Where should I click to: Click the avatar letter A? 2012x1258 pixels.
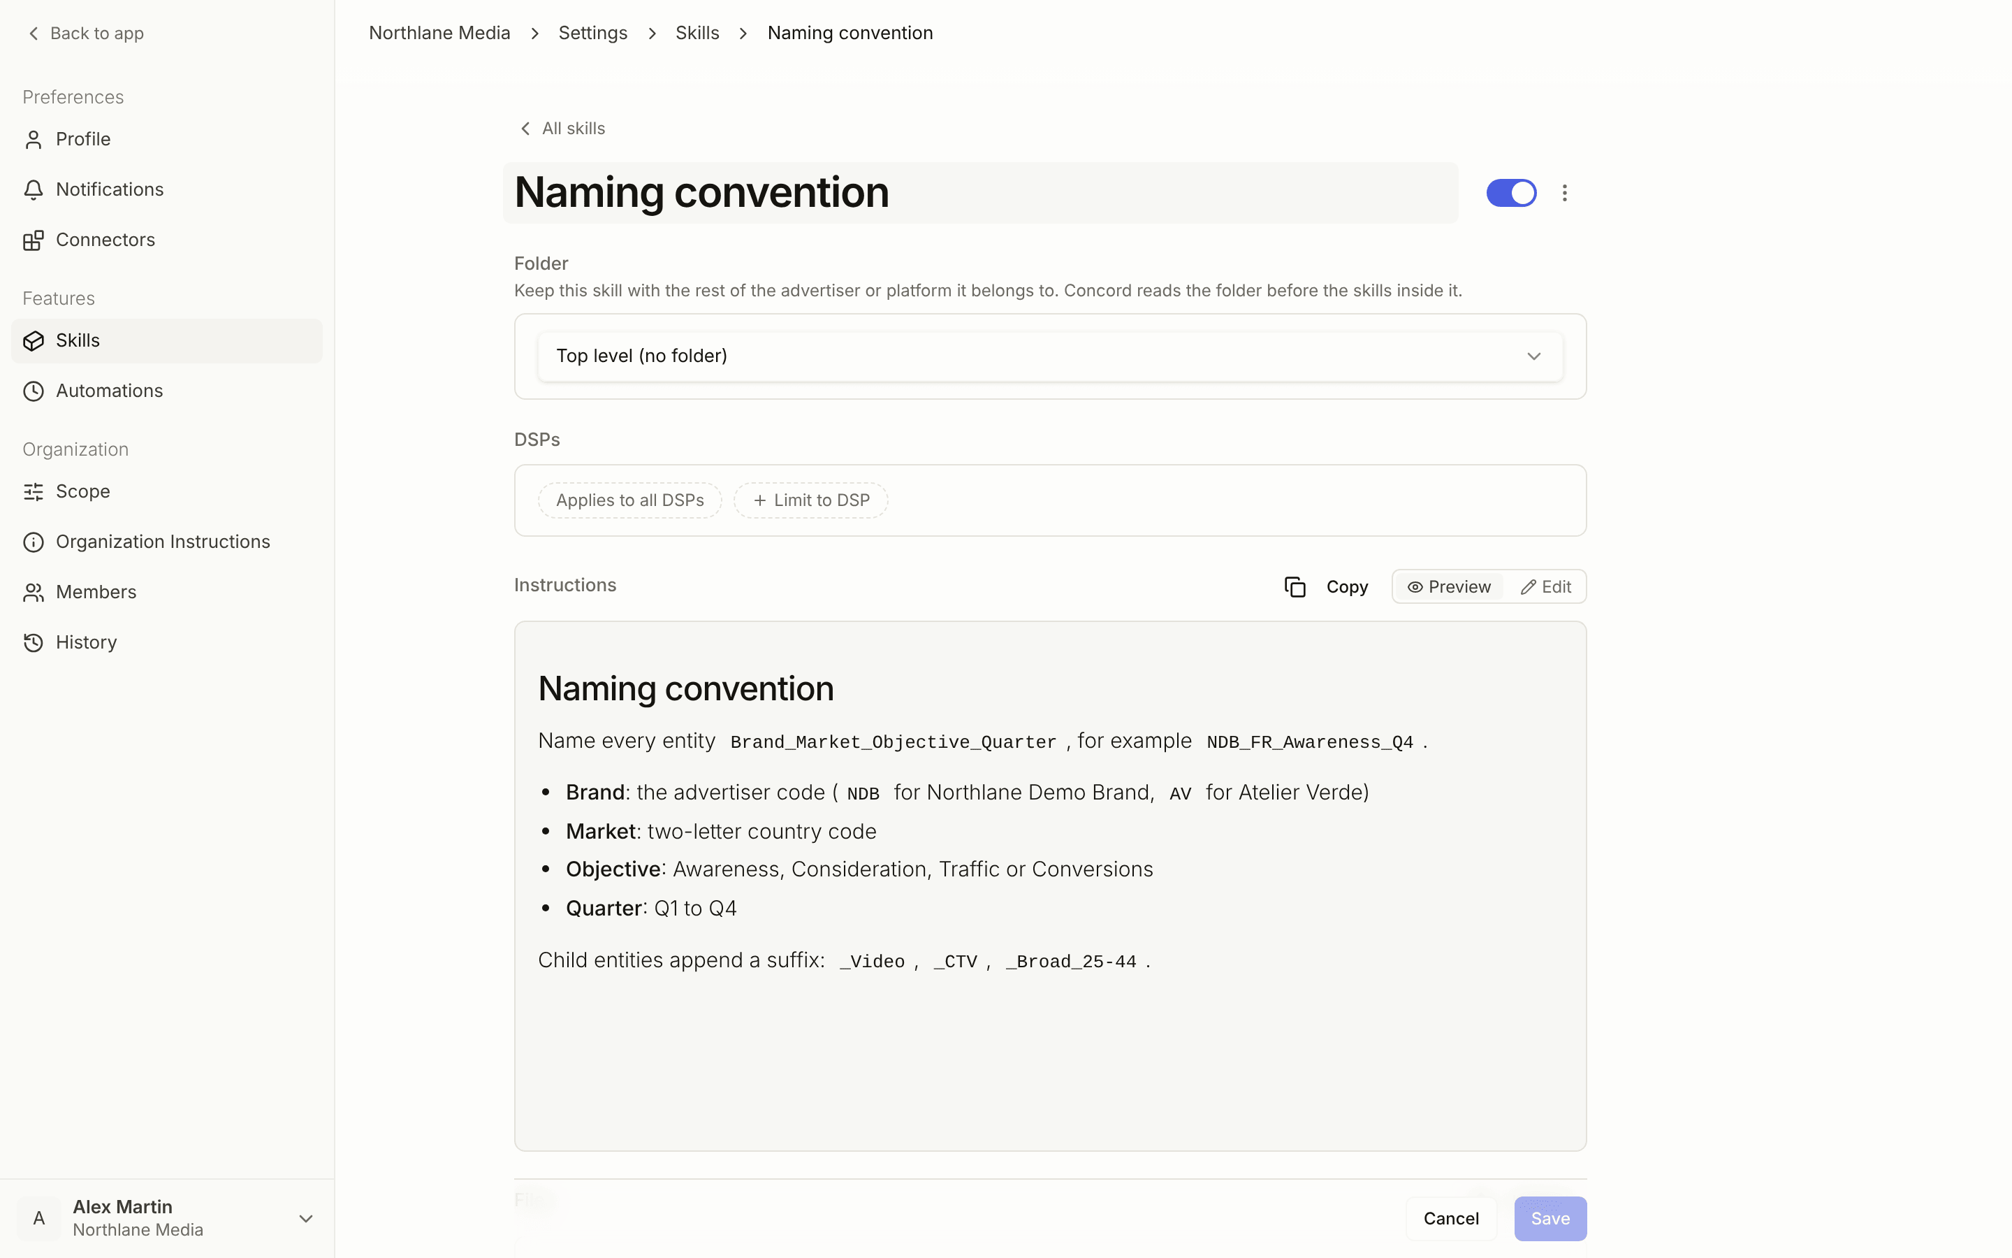click(x=38, y=1218)
